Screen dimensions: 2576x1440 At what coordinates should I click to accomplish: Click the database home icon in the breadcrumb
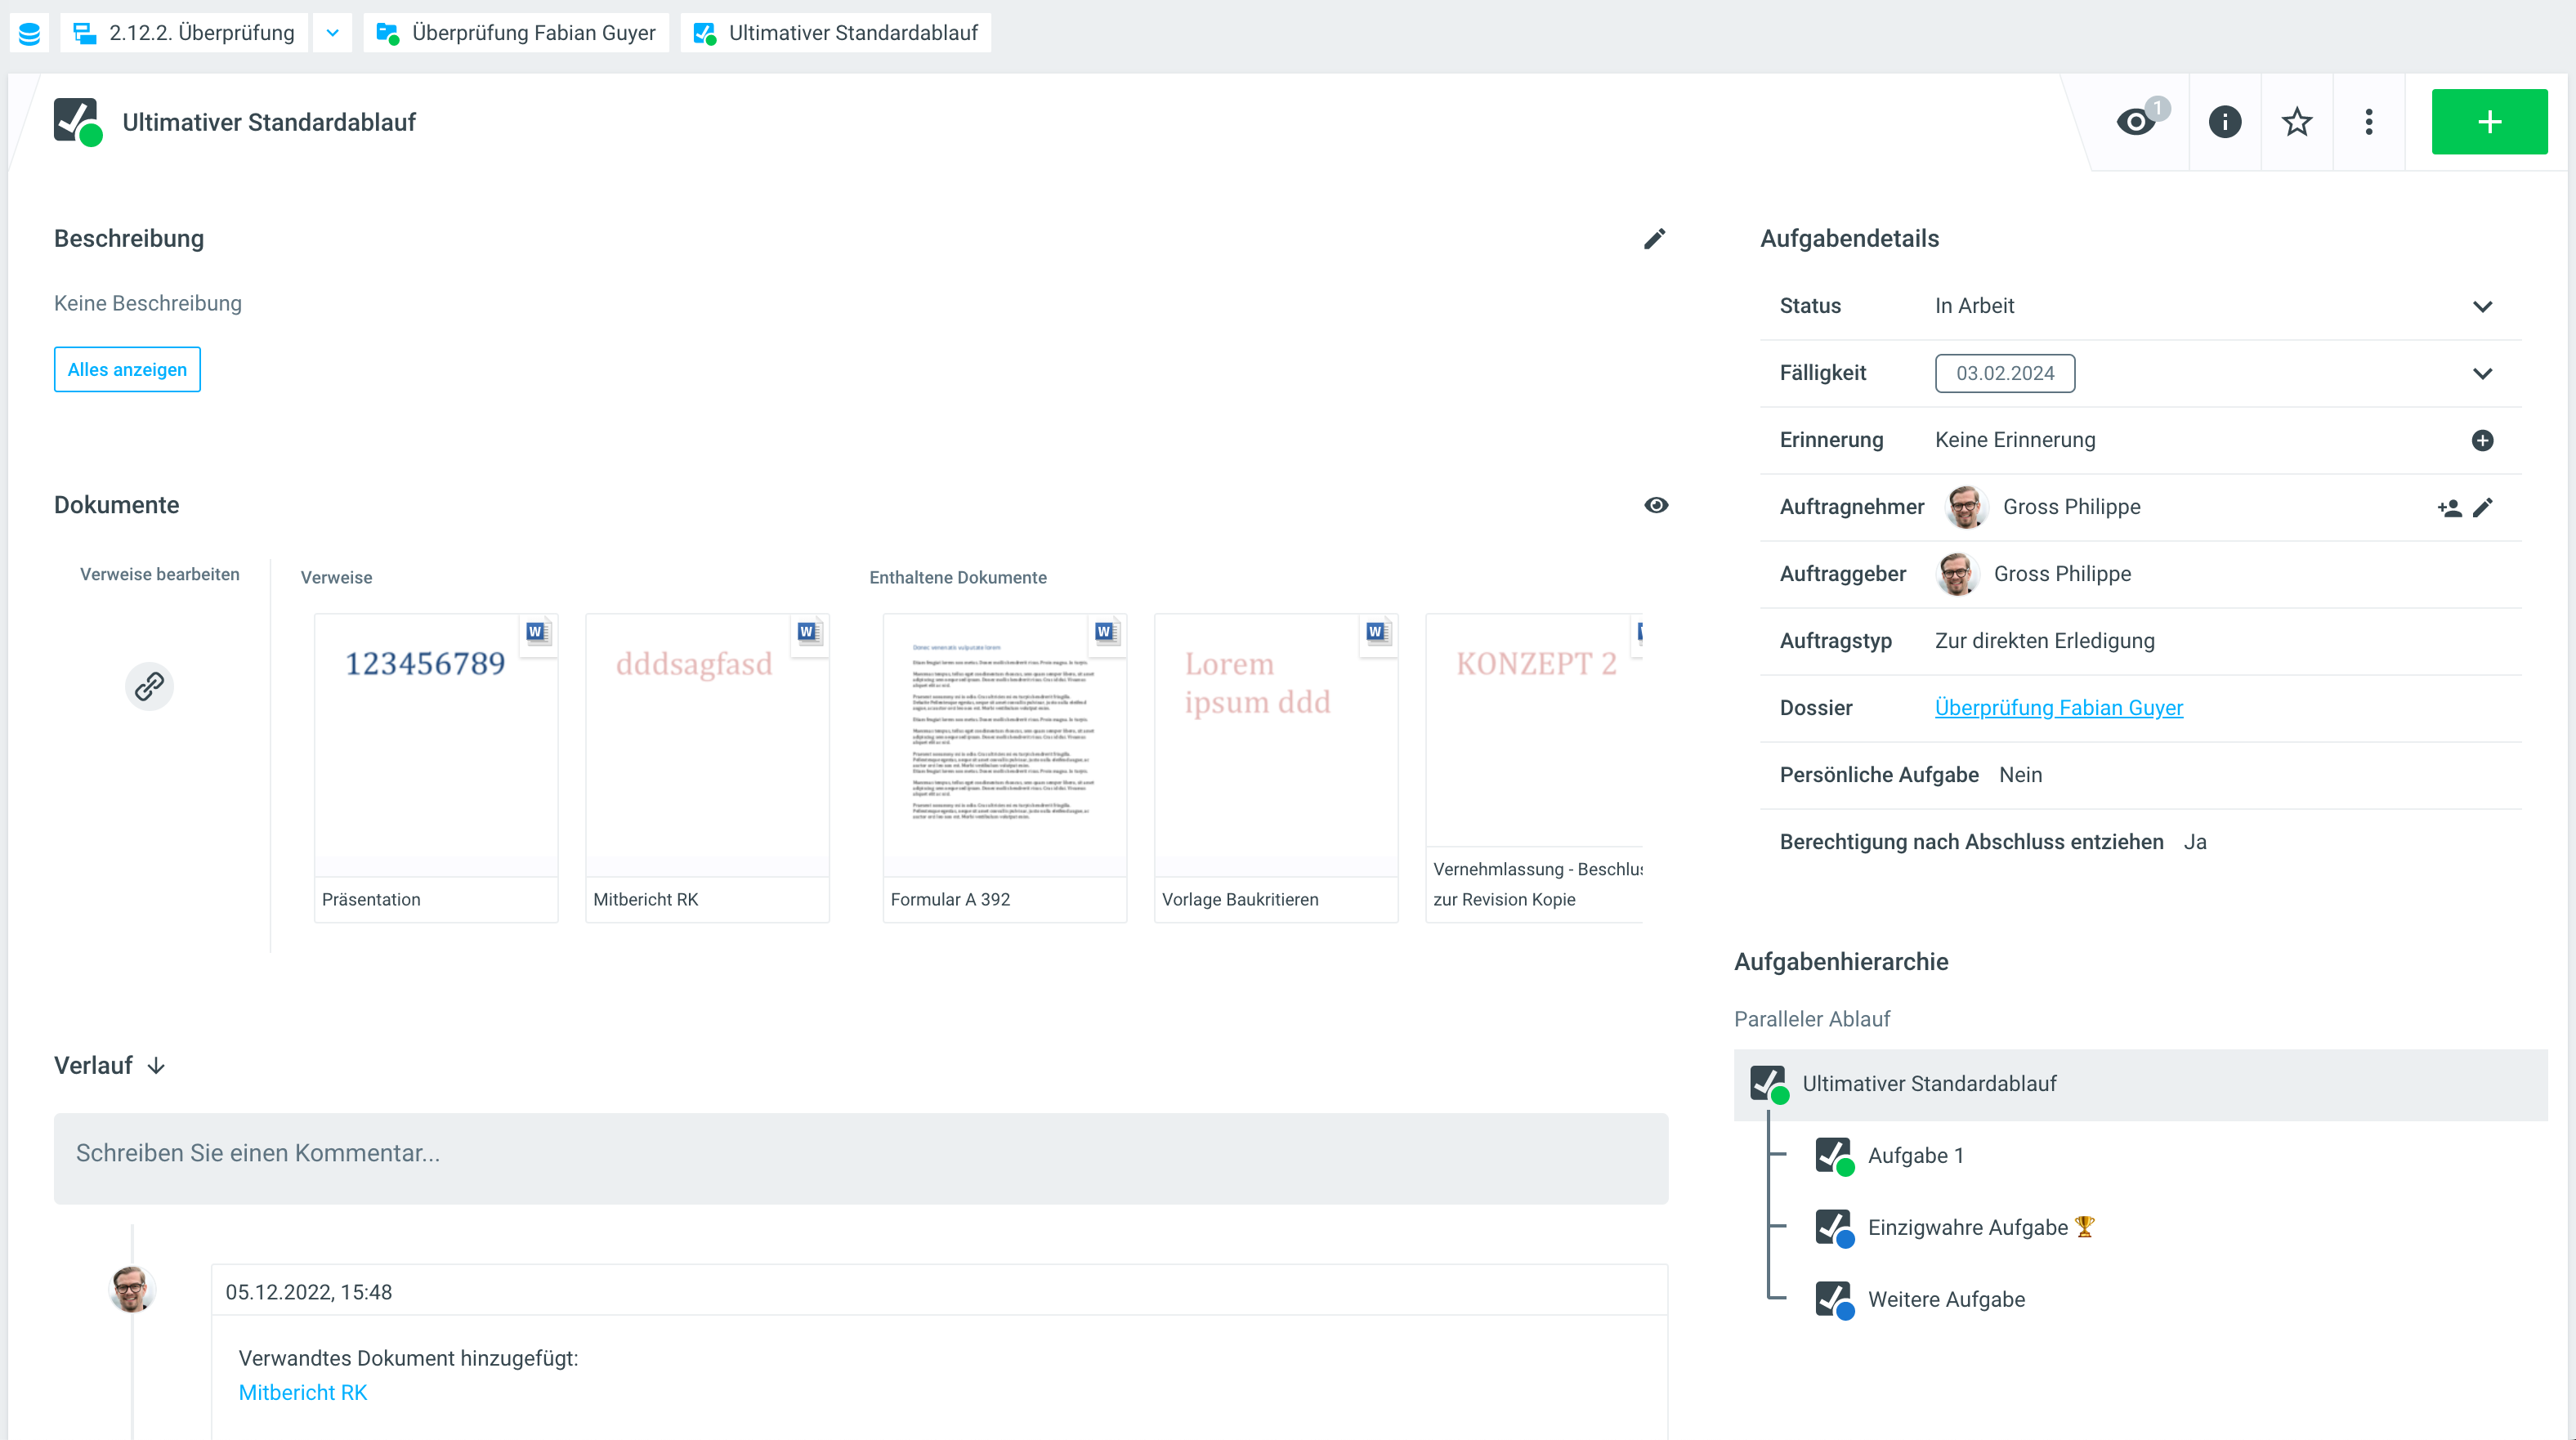[29, 33]
